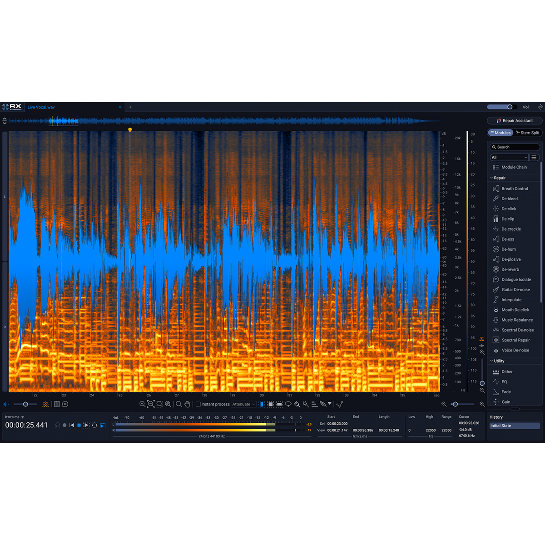Select the magnifier zoom tool
This screenshot has height=545, width=545.
click(179, 404)
